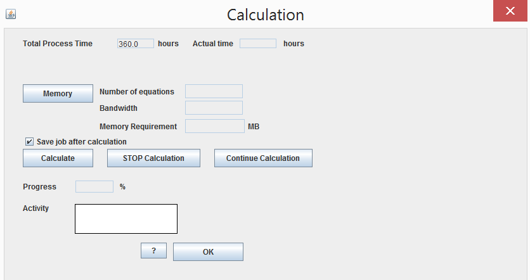Click the Calculate button
Screen dimensions: 530x280
58,158
